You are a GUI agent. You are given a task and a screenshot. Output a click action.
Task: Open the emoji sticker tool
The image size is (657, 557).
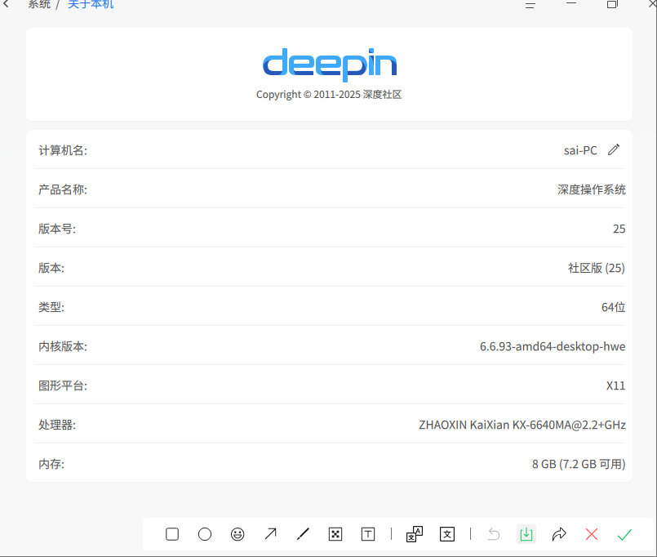(237, 534)
